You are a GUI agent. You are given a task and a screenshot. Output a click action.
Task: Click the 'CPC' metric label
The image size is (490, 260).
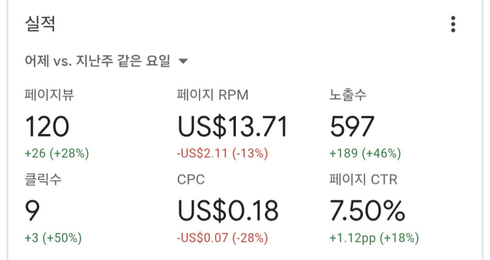click(x=191, y=180)
